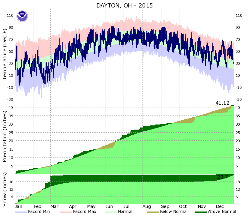Click the Below Normal legend color swatch
Image resolution: width=249 pixels, height=216 pixels.
tap(153, 212)
